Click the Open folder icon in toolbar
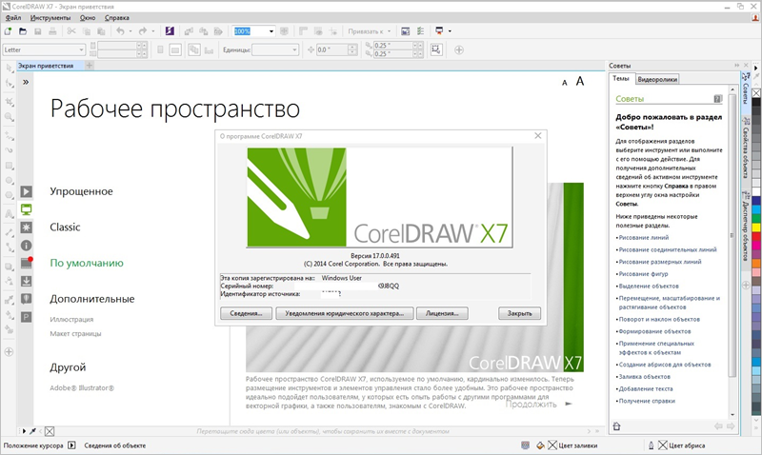 (23, 31)
